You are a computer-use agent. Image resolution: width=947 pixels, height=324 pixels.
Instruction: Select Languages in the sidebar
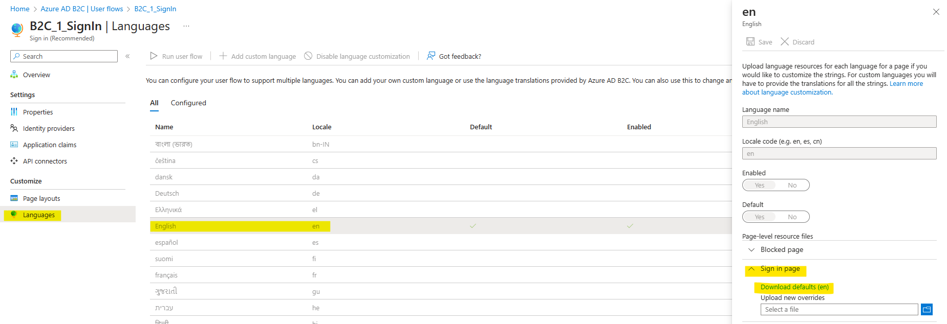pos(39,215)
